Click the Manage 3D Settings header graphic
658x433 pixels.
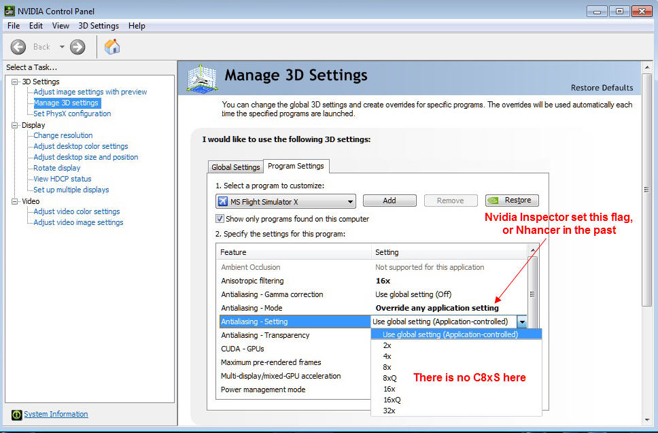pos(203,78)
